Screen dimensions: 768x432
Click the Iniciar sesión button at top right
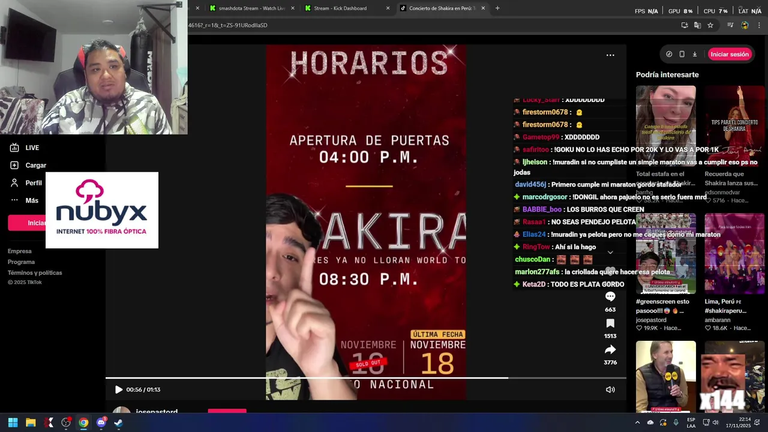[730, 54]
